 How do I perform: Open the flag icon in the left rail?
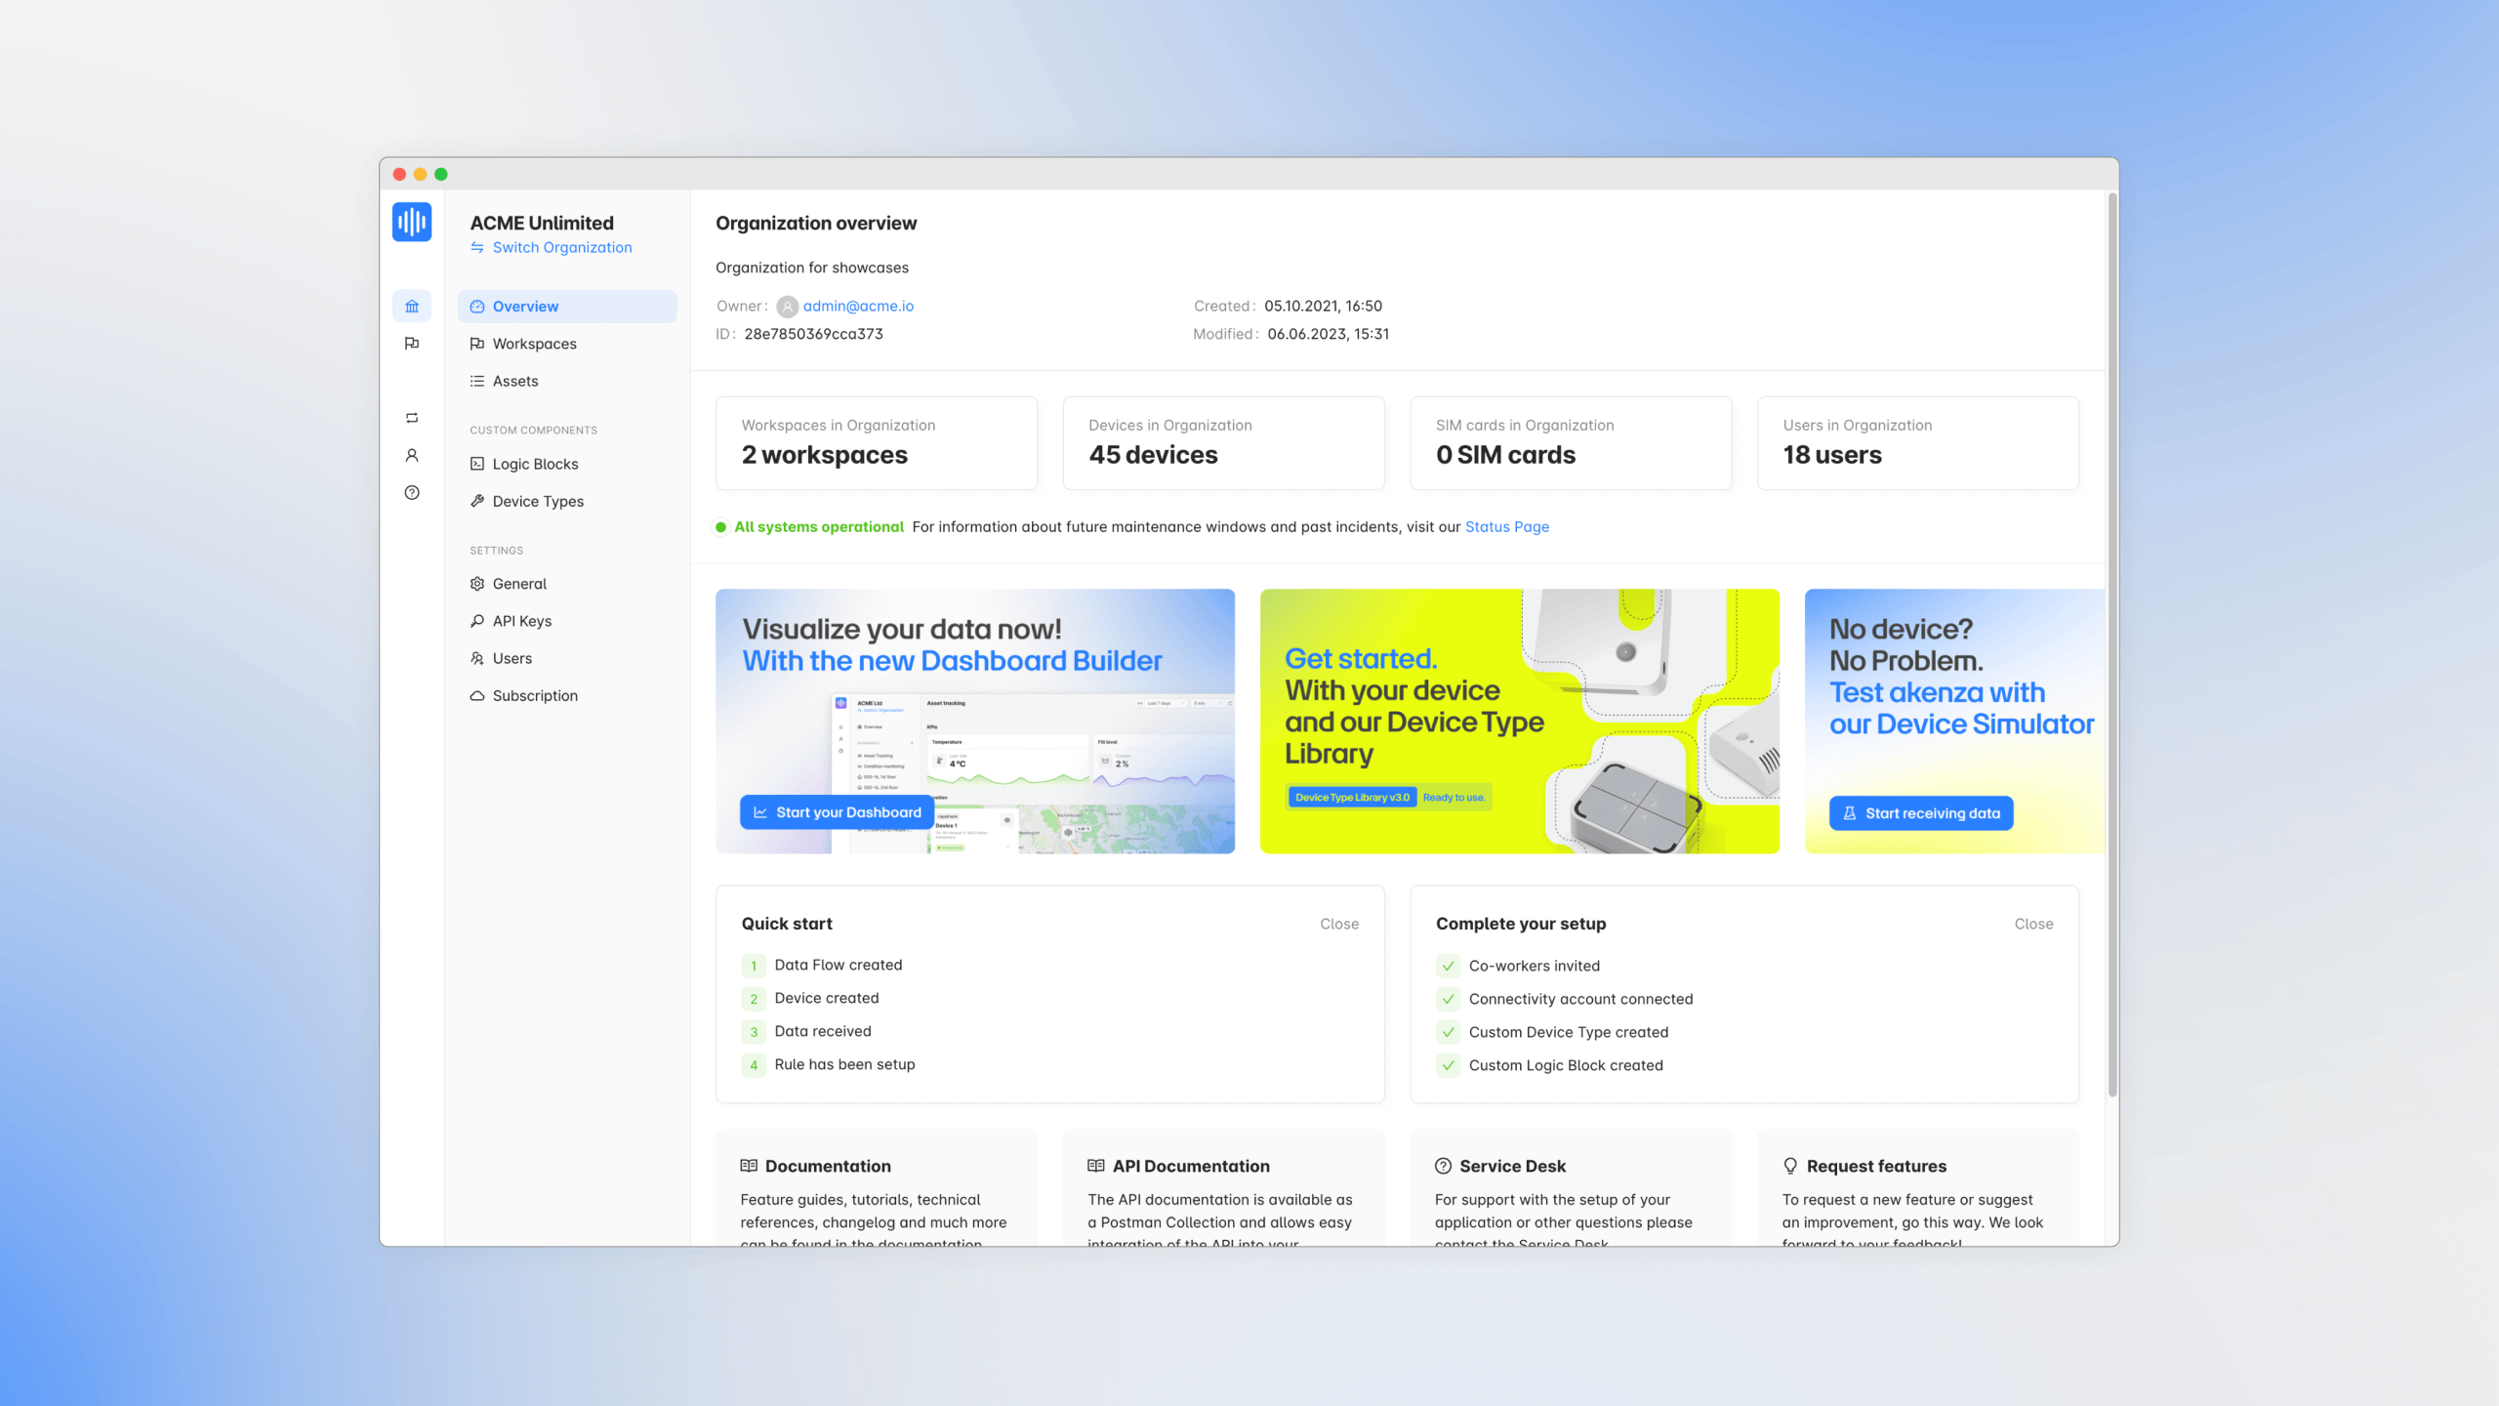pos(411,343)
